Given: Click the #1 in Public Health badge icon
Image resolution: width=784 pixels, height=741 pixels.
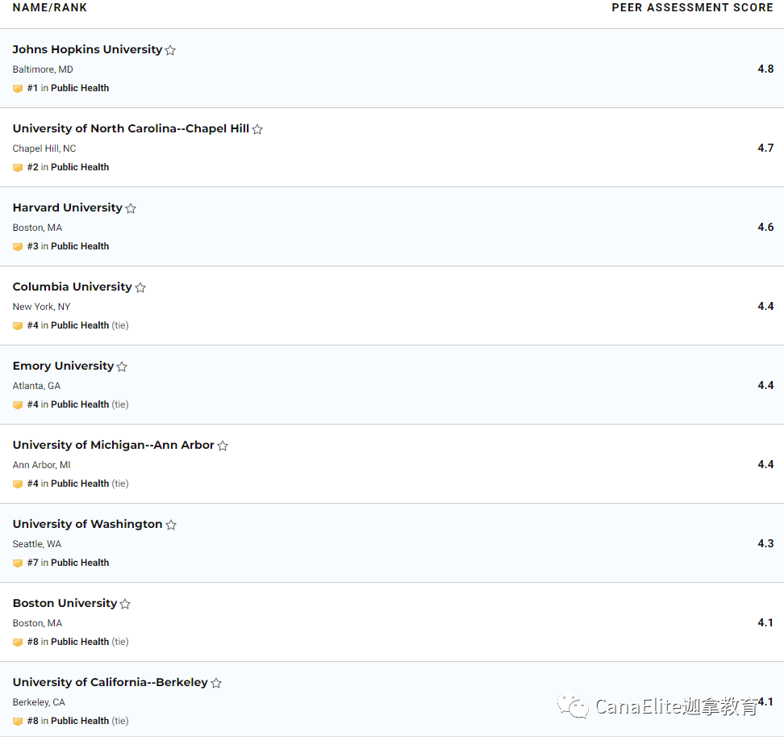Looking at the screenshot, I should click(x=18, y=89).
